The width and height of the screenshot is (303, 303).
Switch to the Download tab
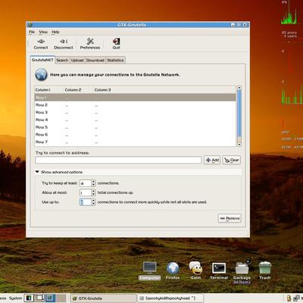pyautogui.click(x=95, y=60)
